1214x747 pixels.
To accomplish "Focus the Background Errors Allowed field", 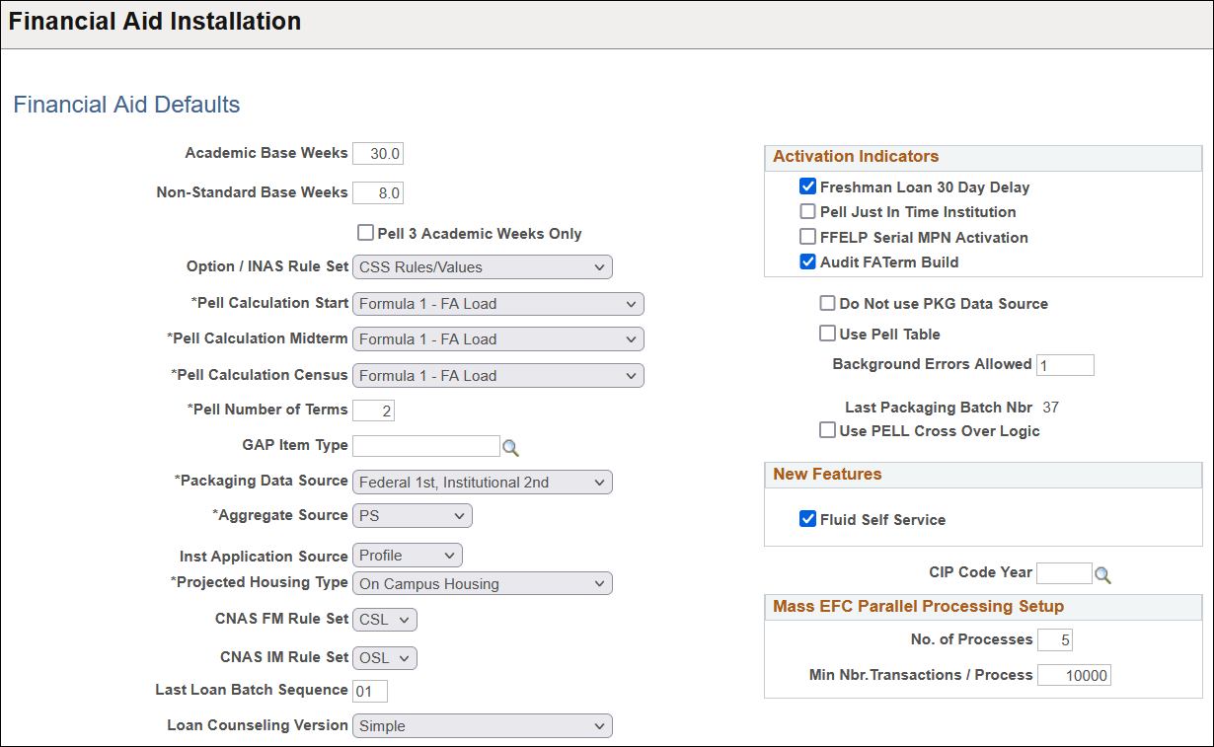I will click(1065, 365).
